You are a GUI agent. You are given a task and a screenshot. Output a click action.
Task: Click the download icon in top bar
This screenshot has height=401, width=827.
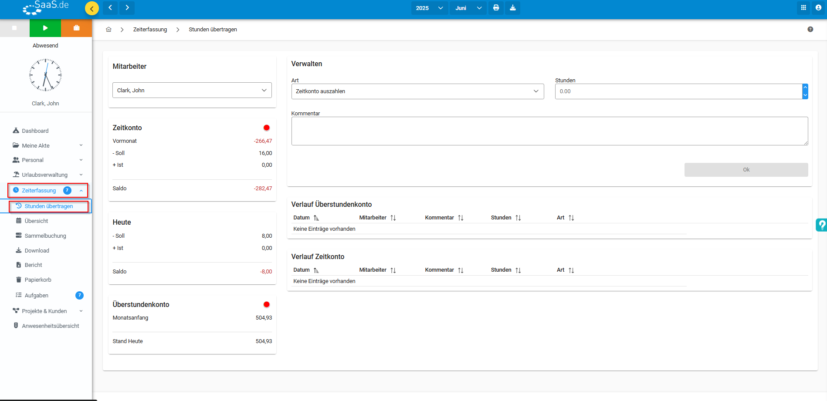513,8
